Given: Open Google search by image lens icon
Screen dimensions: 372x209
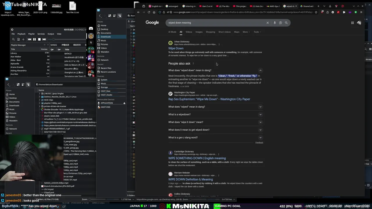Looking at the screenshot, I should pyautogui.click(x=280, y=23).
